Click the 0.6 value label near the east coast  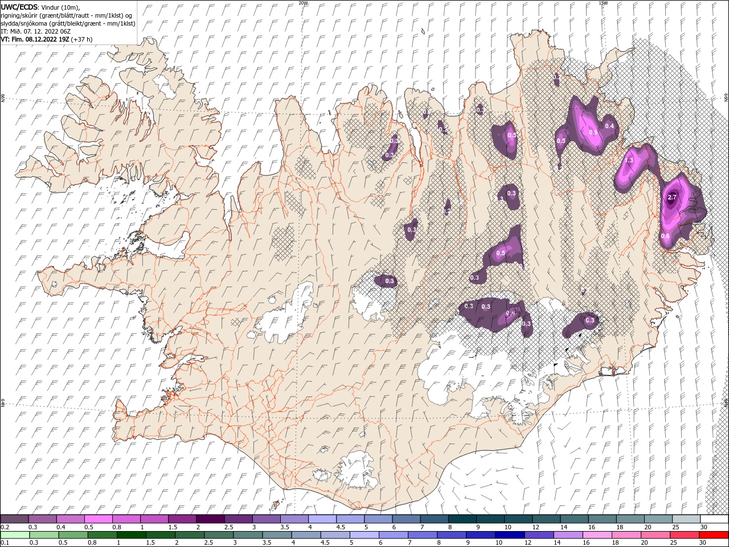click(x=665, y=236)
